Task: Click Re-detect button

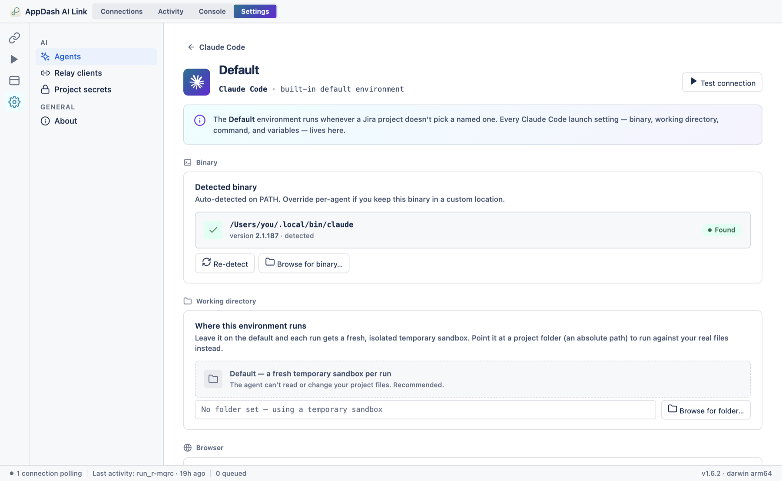Action: coord(225,264)
